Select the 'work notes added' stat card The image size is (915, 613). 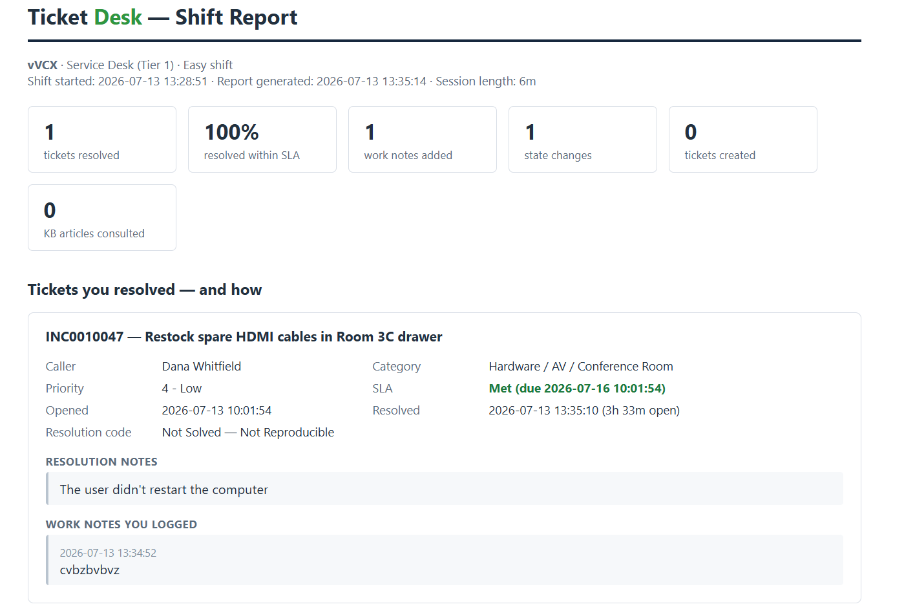point(423,140)
